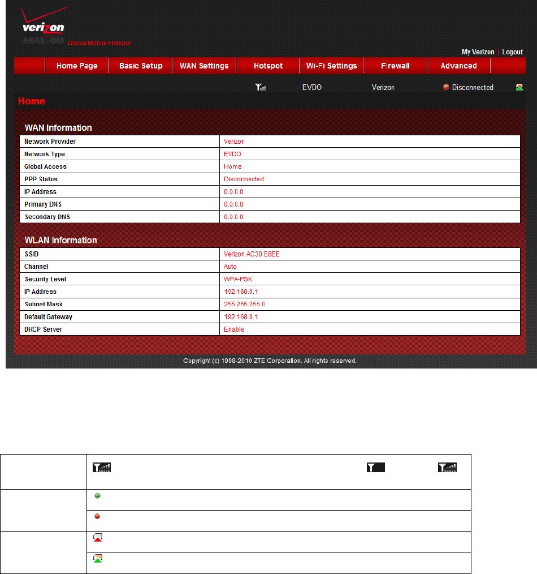Click the Primary DNS value 0.0.0.0
This screenshot has width=537, height=574.
(233, 204)
